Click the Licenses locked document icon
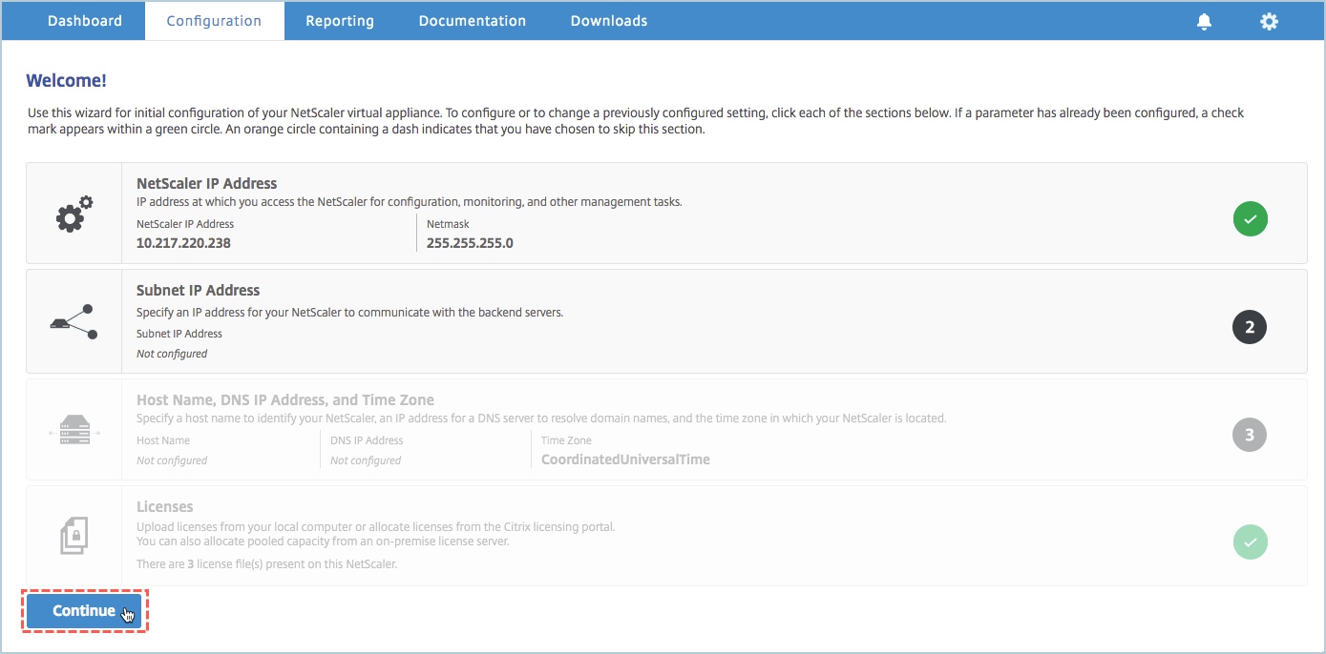Image resolution: width=1326 pixels, height=654 pixels. click(74, 536)
